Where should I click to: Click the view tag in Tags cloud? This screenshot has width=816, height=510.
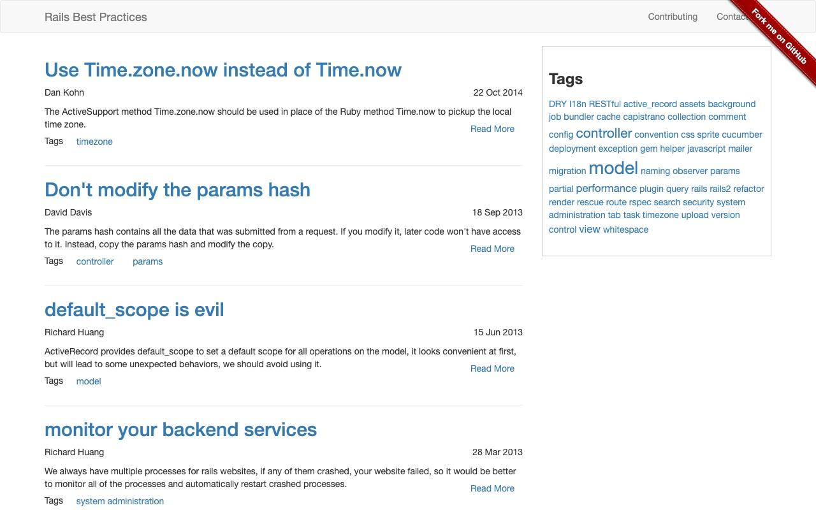pyautogui.click(x=590, y=229)
